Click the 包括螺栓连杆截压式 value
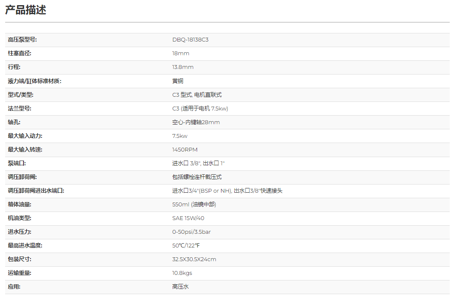This screenshot has height=295, width=451. [x=197, y=177]
